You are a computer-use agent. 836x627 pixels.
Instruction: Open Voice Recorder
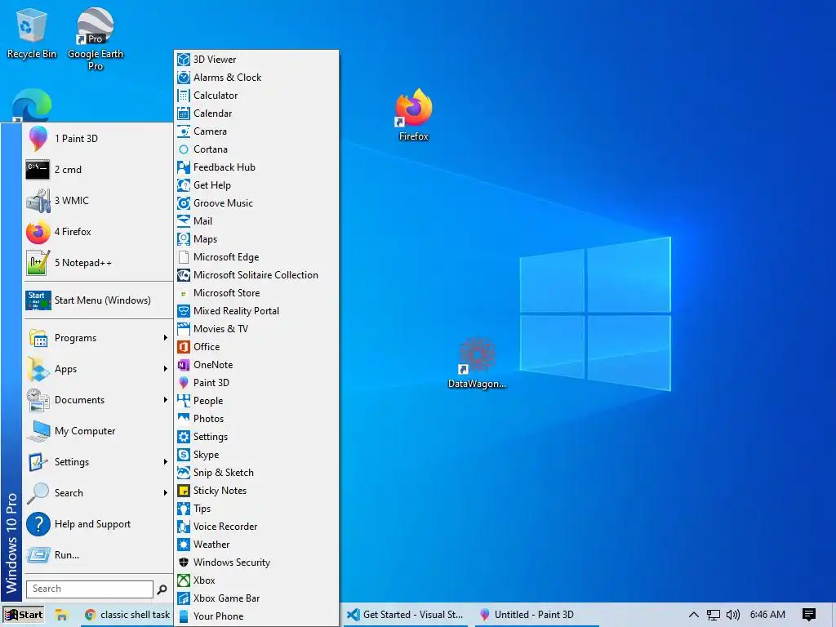coord(256,527)
